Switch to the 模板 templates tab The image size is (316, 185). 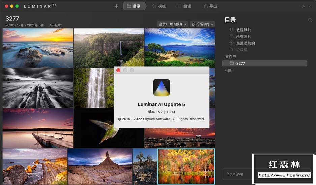(x=159, y=6)
